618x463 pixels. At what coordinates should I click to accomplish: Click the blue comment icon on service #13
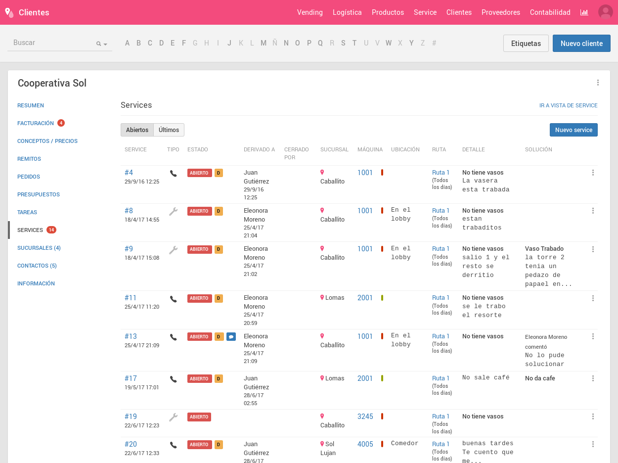point(231,337)
